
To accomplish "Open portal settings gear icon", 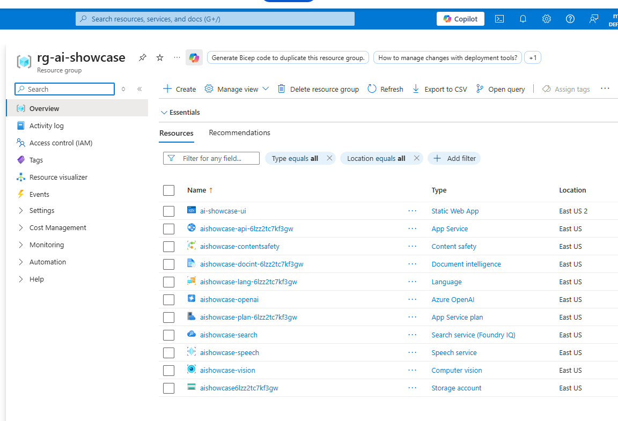I will tap(546, 19).
